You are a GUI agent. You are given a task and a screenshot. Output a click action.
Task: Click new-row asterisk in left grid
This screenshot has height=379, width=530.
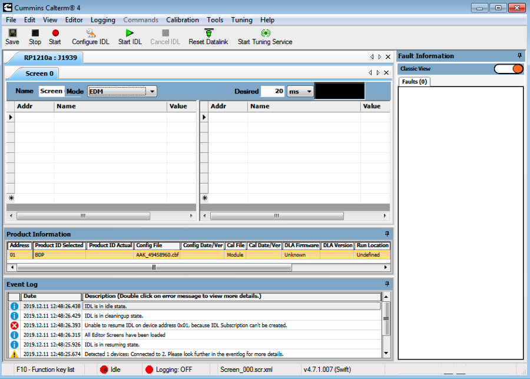pyautogui.click(x=11, y=198)
